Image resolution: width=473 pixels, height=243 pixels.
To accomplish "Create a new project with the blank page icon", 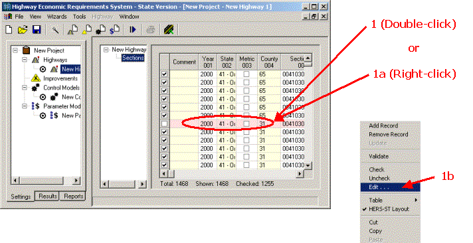I will click(x=9, y=30).
